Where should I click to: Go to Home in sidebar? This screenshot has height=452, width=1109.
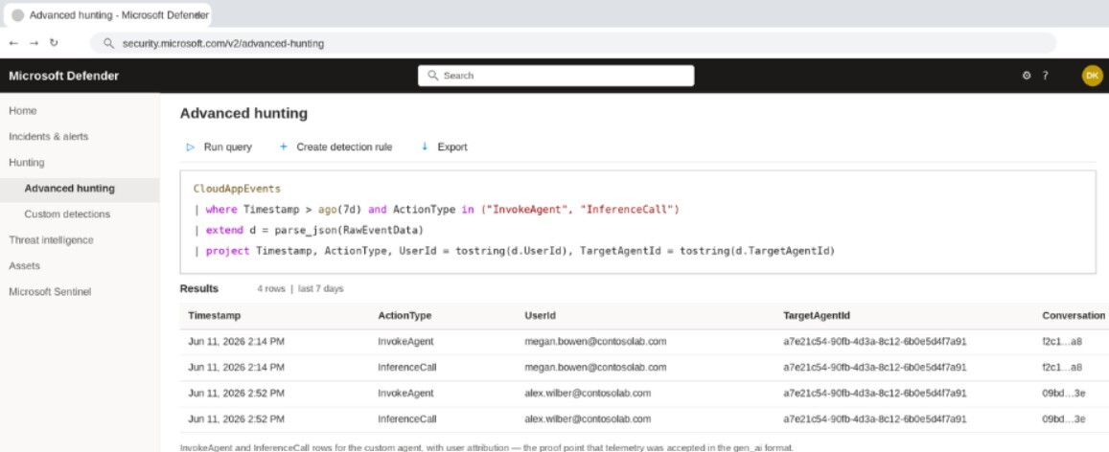tap(23, 111)
